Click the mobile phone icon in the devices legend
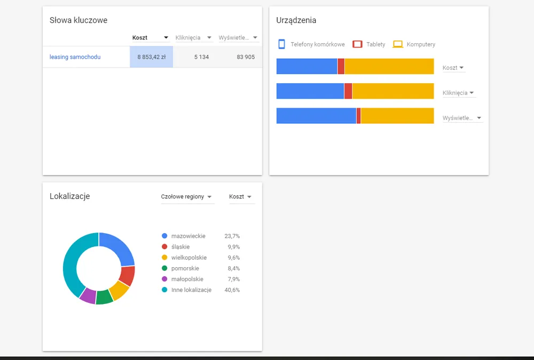The width and height of the screenshot is (534, 360). (281, 44)
